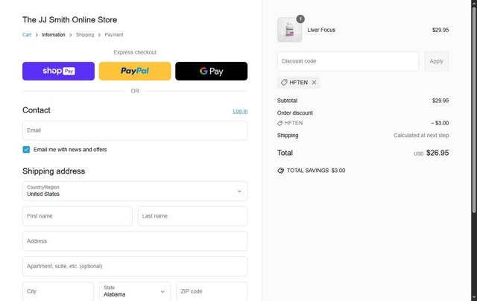Remove the HFTEN discount tag
This screenshot has width=477, height=301.
[314, 83]
